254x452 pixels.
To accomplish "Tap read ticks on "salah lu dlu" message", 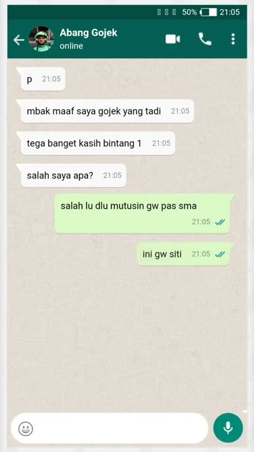I will pos(220,222).
